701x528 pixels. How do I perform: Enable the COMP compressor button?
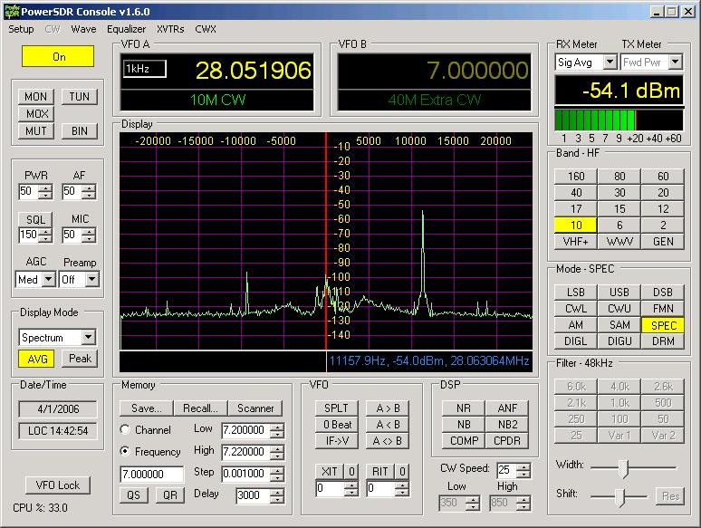463,441
